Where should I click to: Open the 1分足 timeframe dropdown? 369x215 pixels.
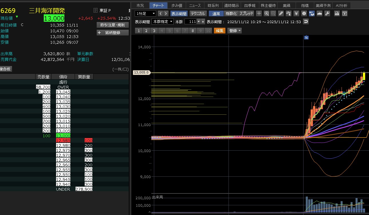coord(145,13)
